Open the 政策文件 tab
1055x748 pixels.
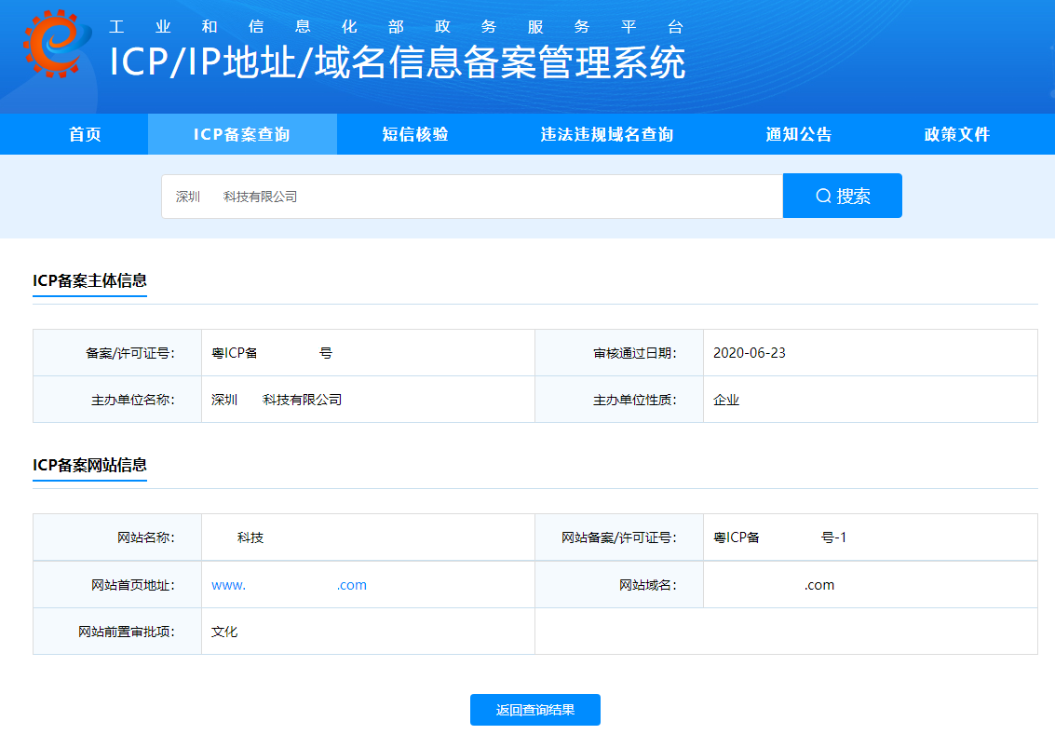coord(955,133)
